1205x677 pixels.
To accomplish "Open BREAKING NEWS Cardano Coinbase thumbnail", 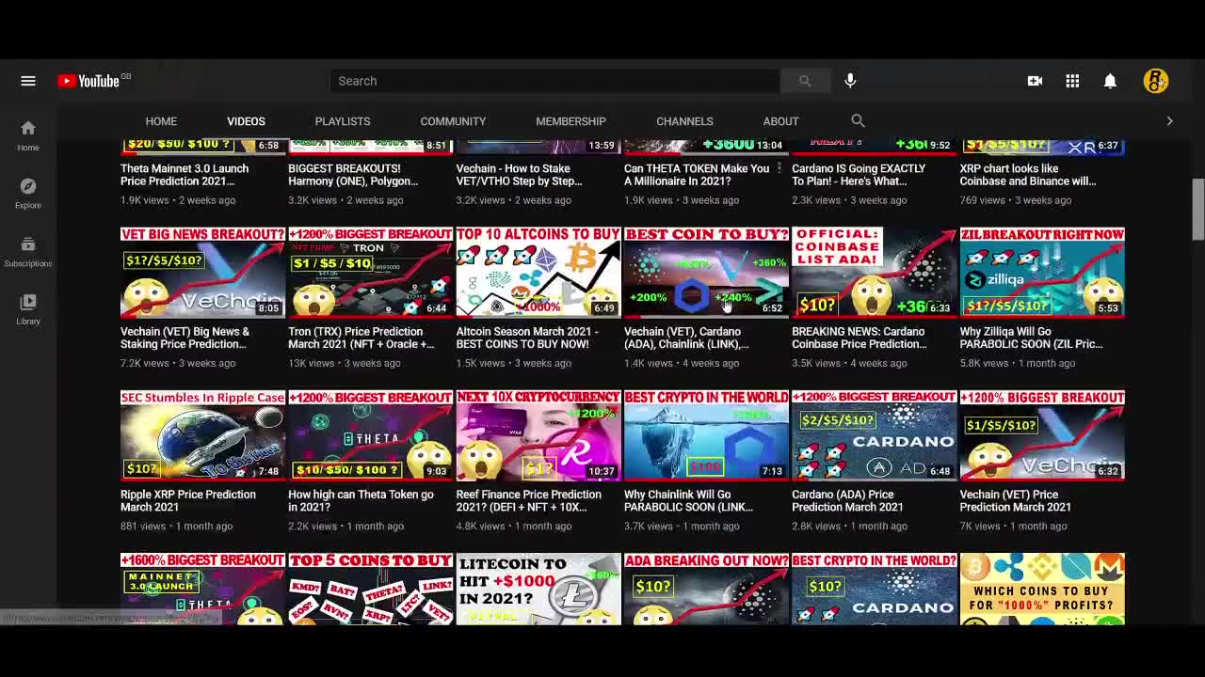I will [874, 272].
